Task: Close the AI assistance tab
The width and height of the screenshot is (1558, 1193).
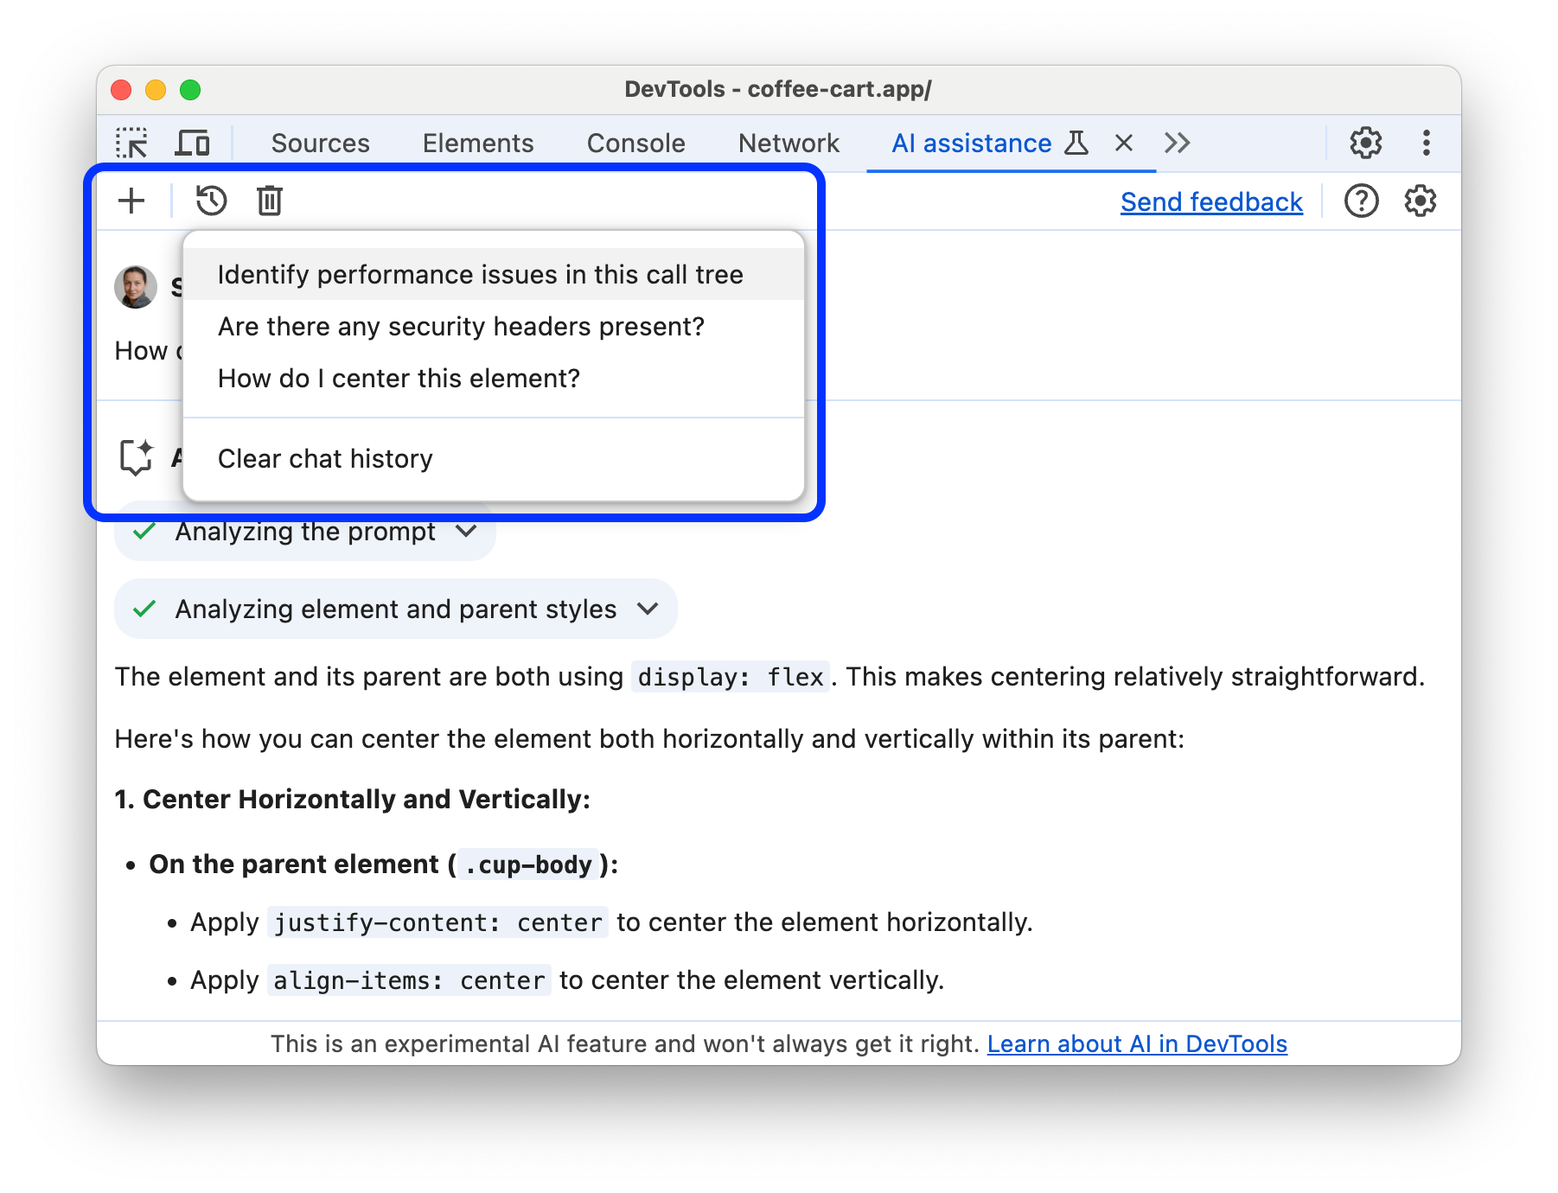Action: click(x=1122, y=143)
